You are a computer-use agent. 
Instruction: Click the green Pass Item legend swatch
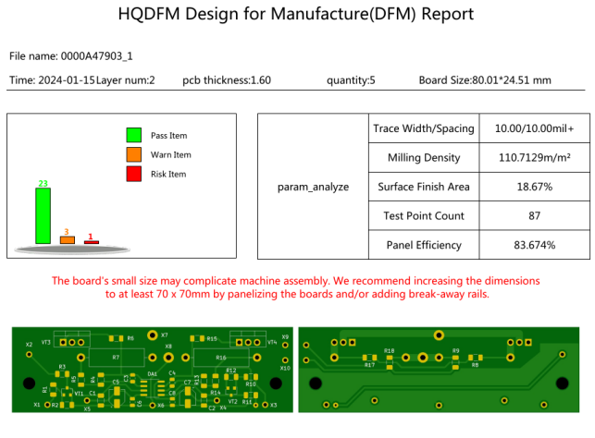click(x=134, y=135)
